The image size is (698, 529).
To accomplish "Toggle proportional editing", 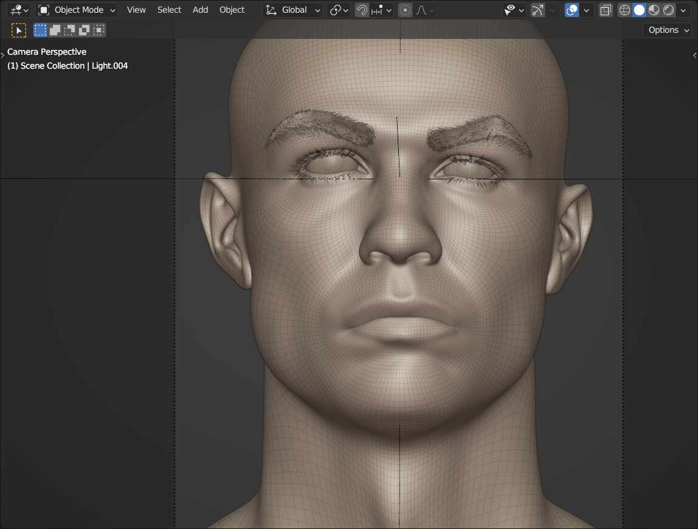I will pos(405,10).
